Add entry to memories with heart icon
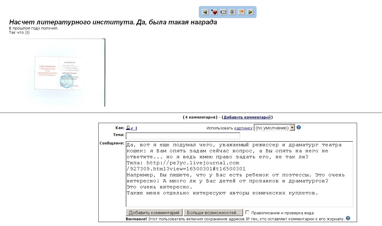Viewport: 382px width, 226px height. (214, 12)
